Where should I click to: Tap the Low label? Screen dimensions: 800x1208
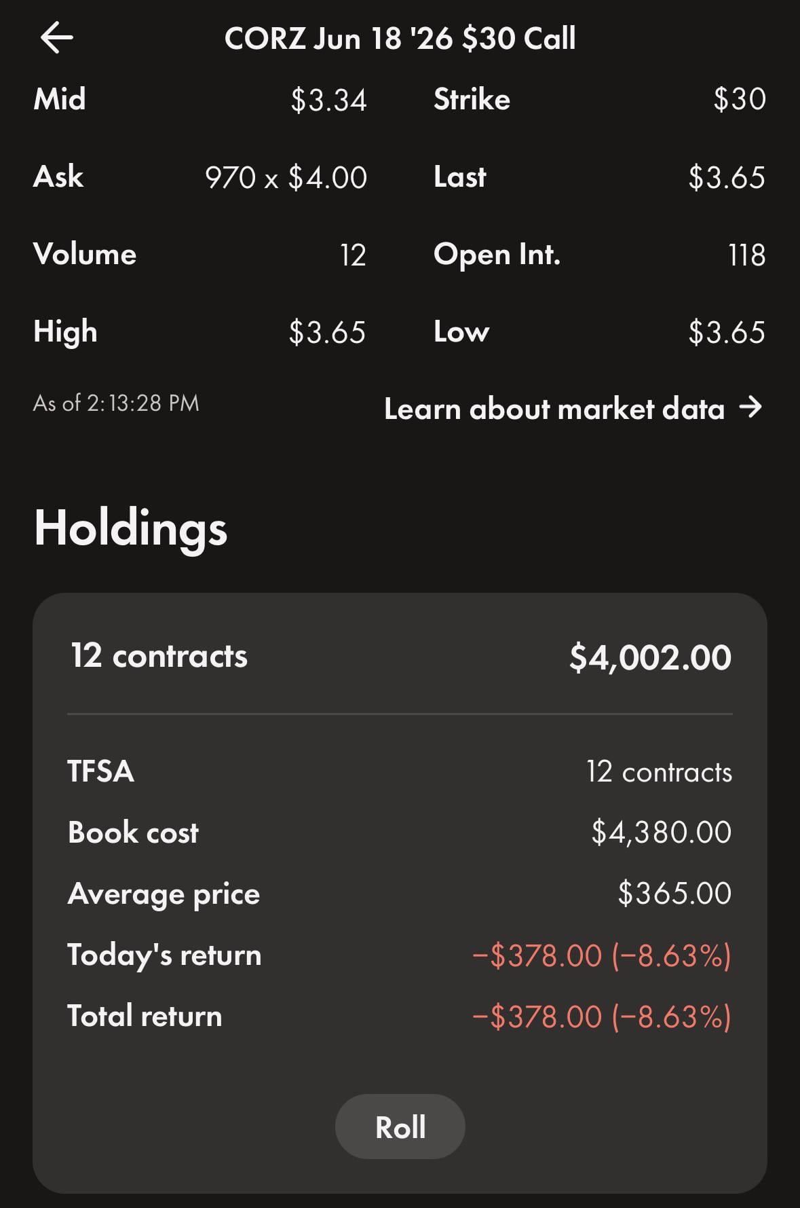pyautogui.click(x=461, y=332)
